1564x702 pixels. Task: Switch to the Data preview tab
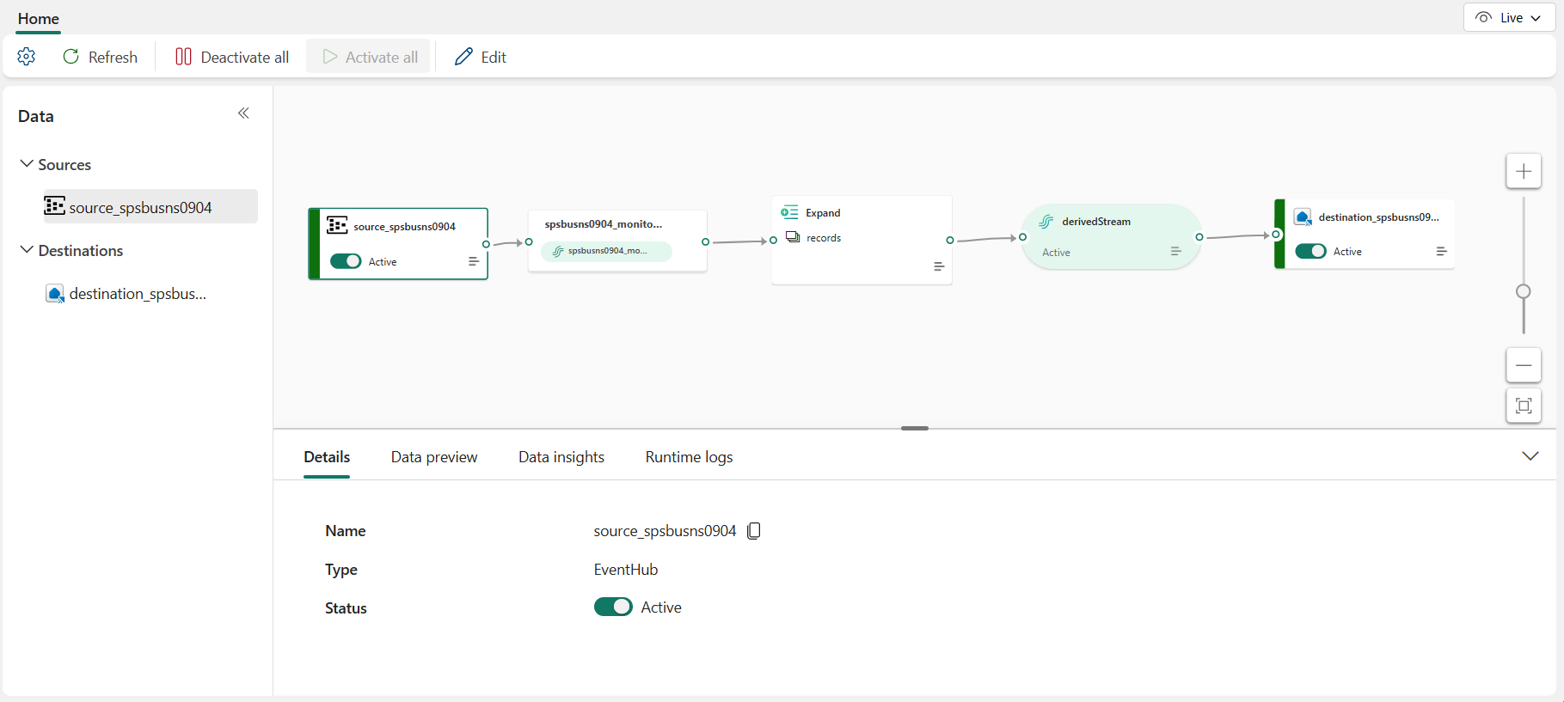click(x=434, y=457)
